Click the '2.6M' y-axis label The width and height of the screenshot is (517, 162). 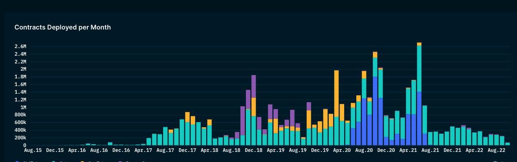tap(20, 46)
